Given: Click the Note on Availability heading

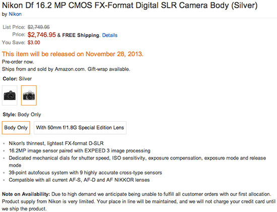Looking at the screenshot, I should (26, 194).
